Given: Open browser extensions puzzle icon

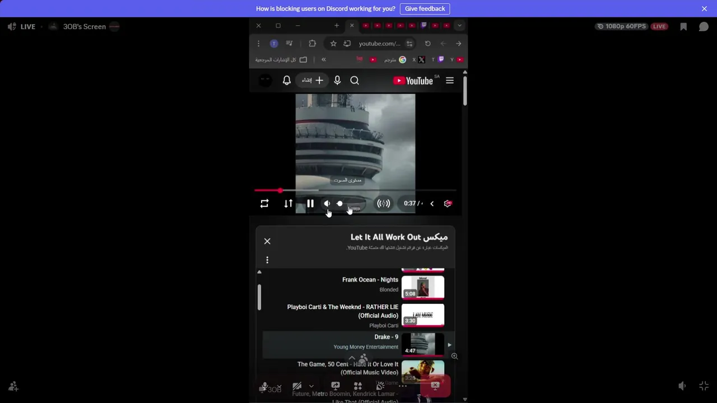Looking at the screenshot, I should point(312,44).
